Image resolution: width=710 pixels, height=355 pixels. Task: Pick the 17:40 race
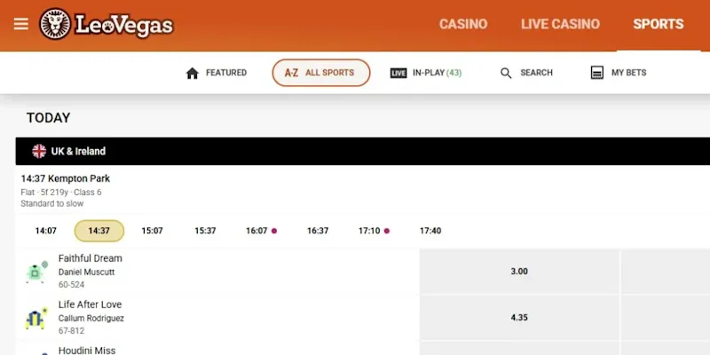coord(430,231)
